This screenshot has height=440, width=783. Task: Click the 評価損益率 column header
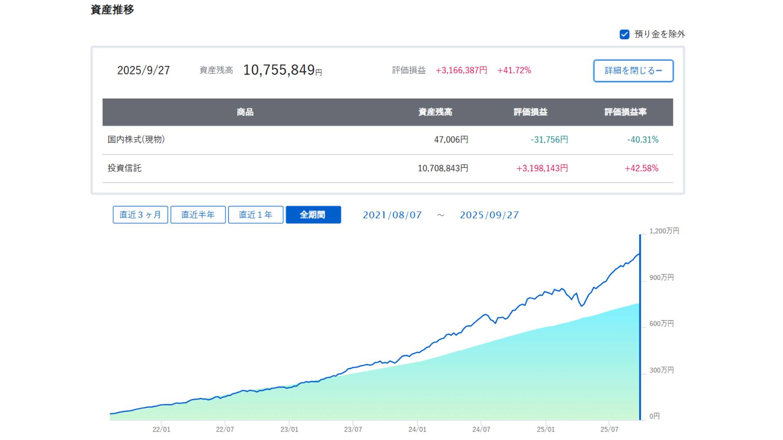click(625, 112)
